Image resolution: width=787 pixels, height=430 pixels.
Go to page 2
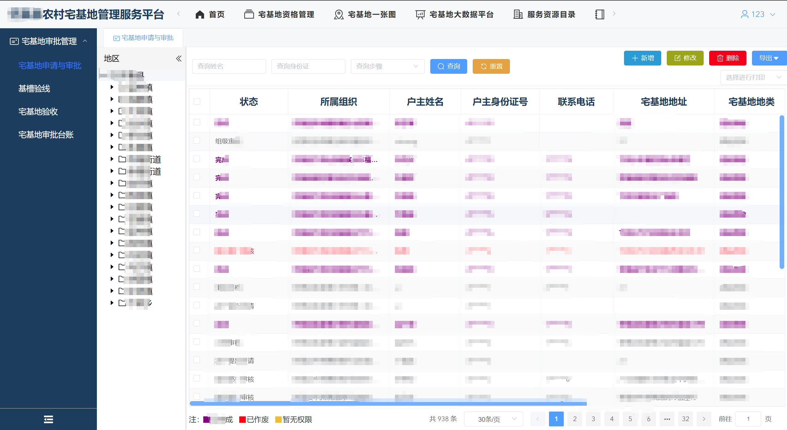575,419
